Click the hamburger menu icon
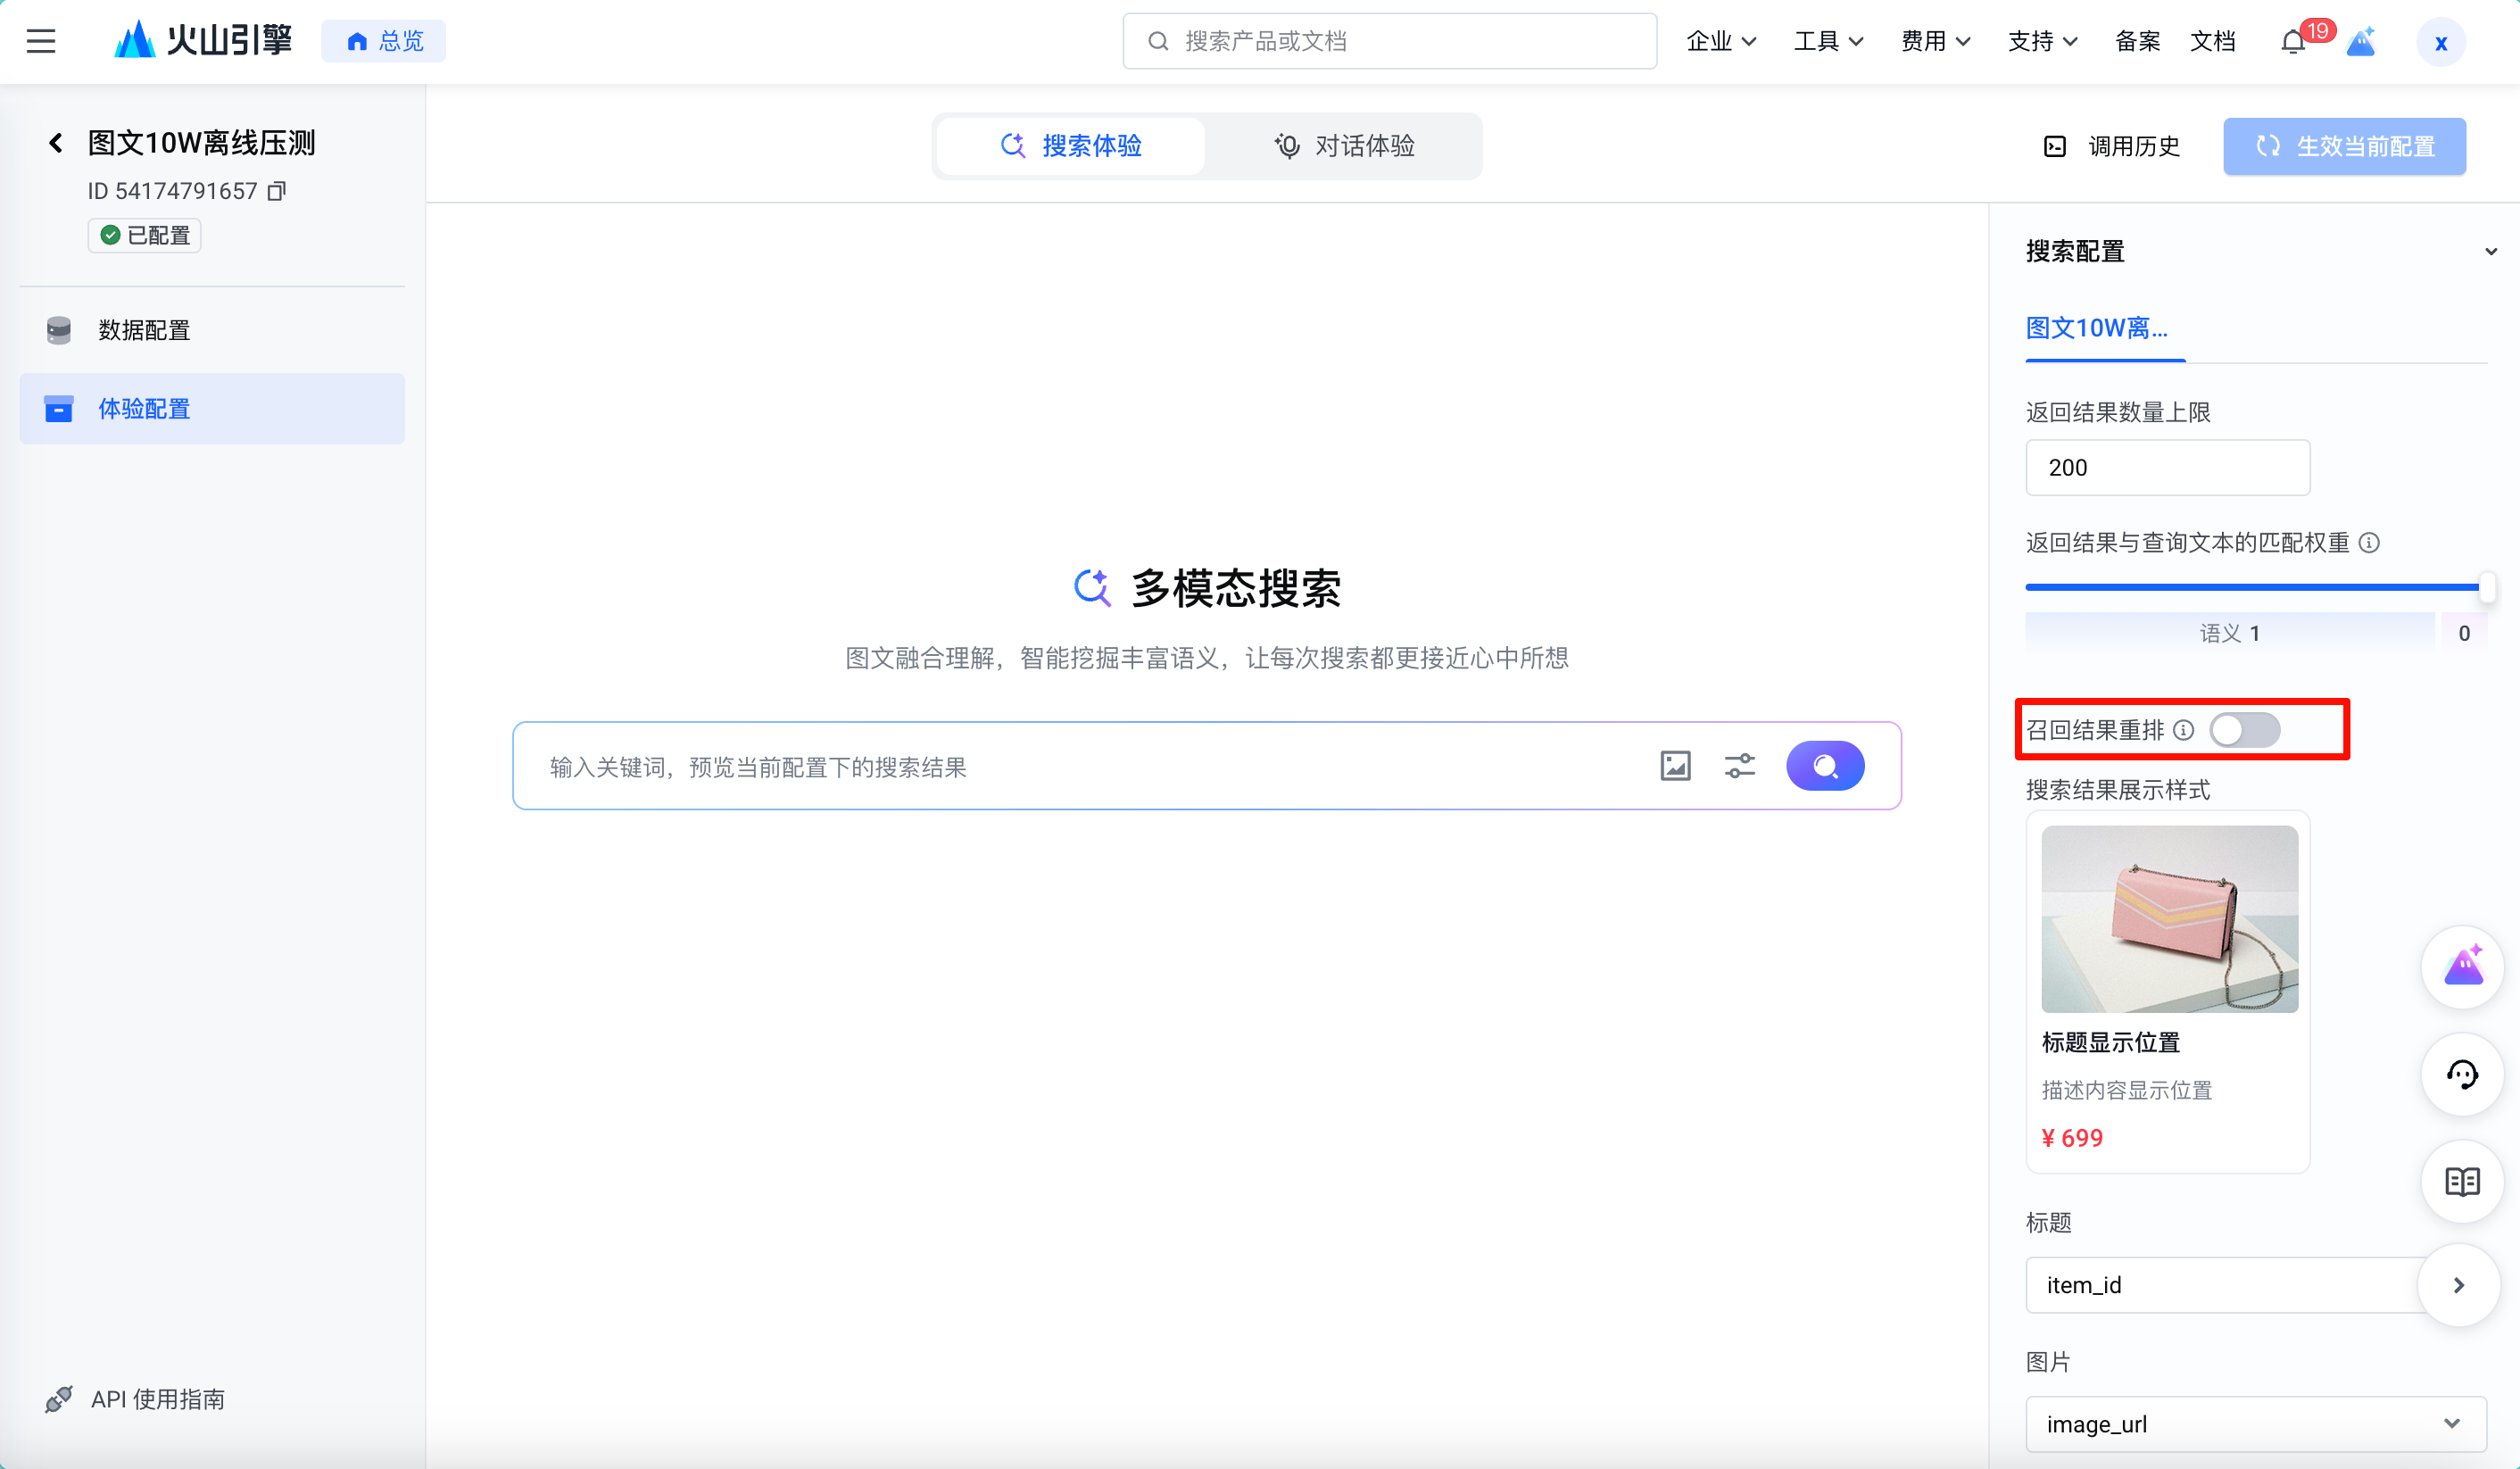Viewport: 2520px width, 1469px height. 41,41
